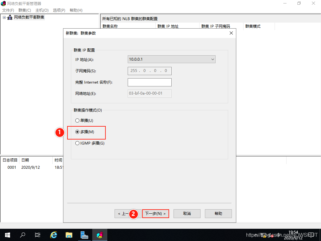Open Task View from the taskbar

coord(38,235)
